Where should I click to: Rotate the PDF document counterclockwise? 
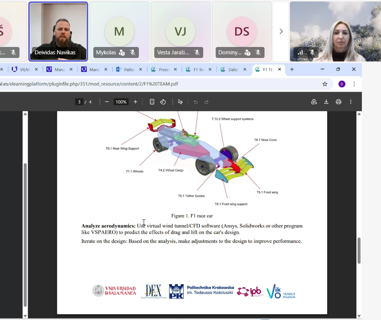(163, 102)
